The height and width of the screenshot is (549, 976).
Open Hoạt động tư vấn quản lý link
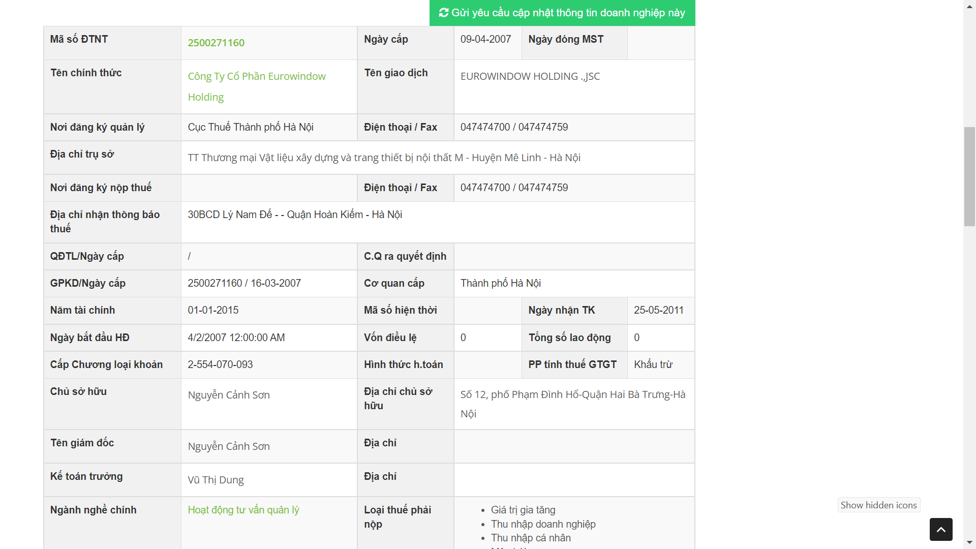(243, 510)
